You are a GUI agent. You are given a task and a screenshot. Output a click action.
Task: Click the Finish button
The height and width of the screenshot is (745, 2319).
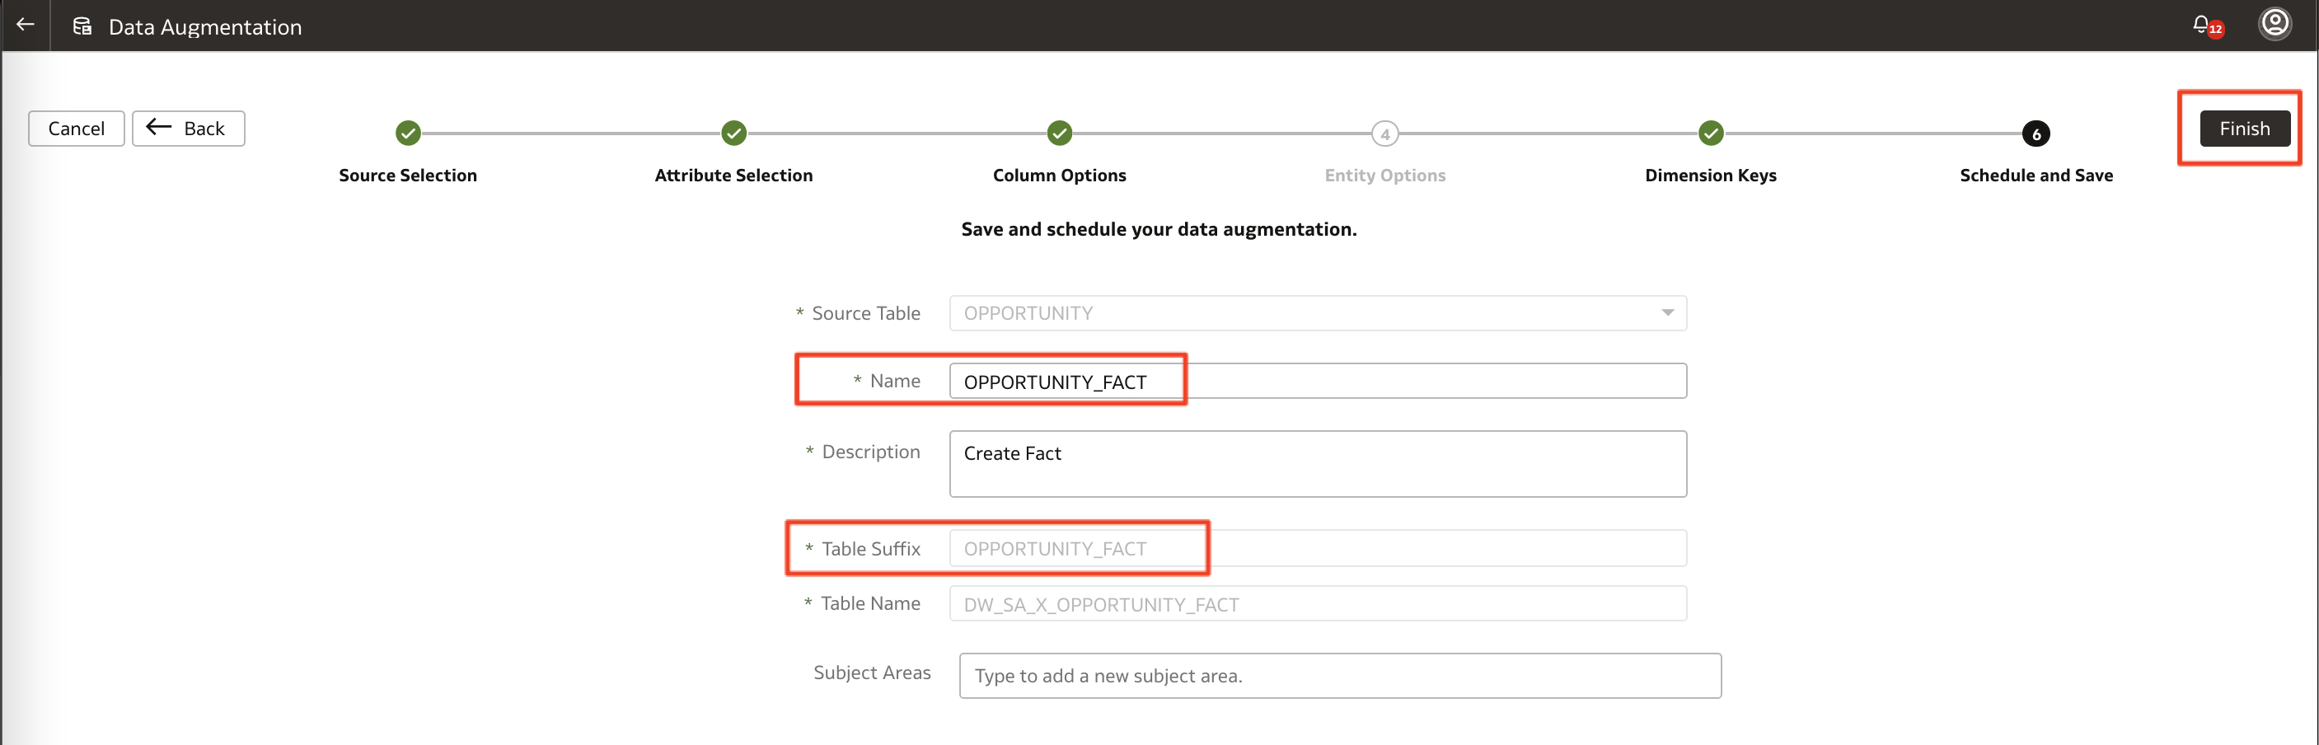click(2244, 128)
